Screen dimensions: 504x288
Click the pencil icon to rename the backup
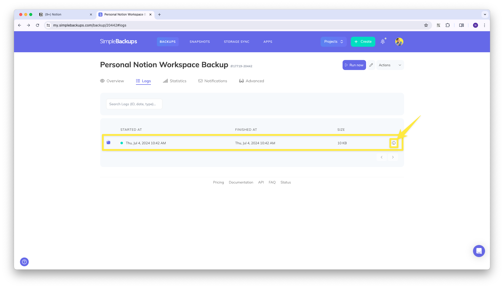click(371, 65)
